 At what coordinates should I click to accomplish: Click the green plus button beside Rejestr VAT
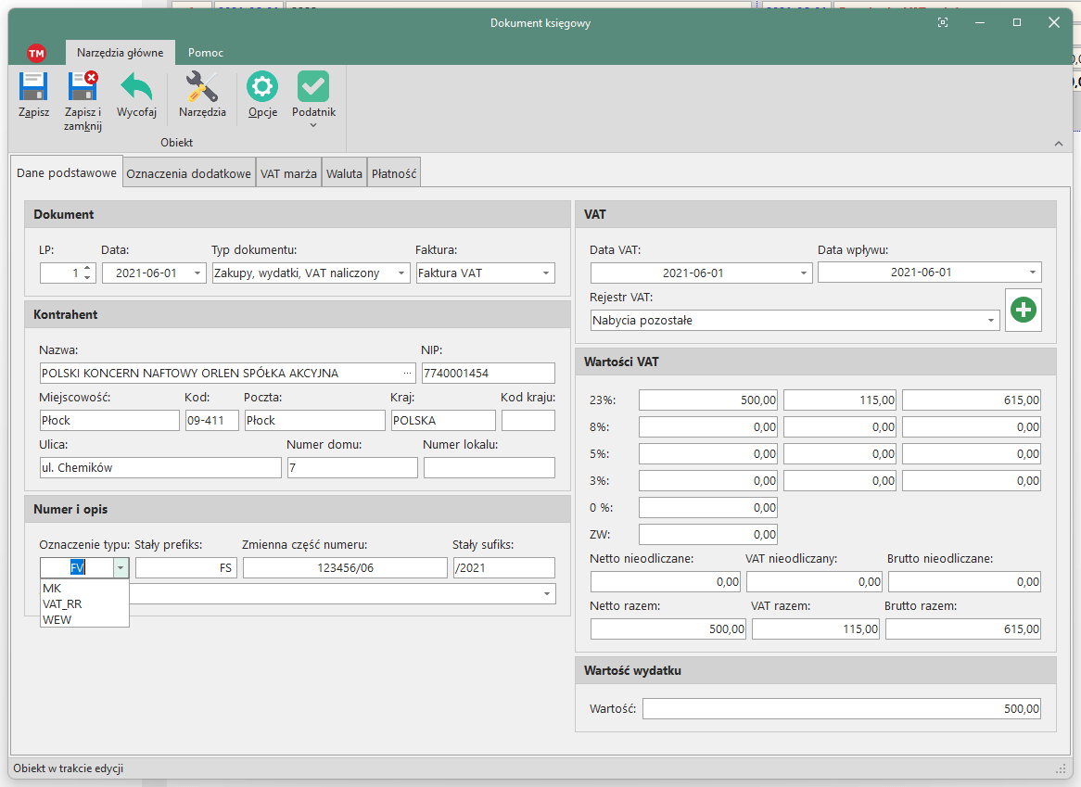point(1024,310)
